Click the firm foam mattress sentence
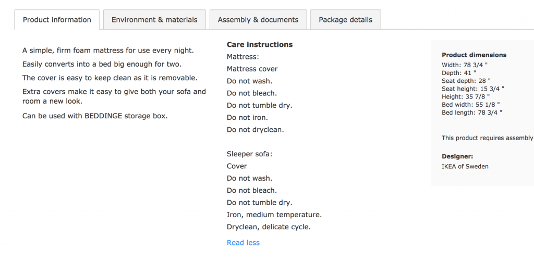Screen dimensions: 534x261 click(108, 51)
